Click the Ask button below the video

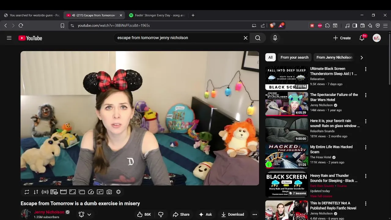(205, 215)
